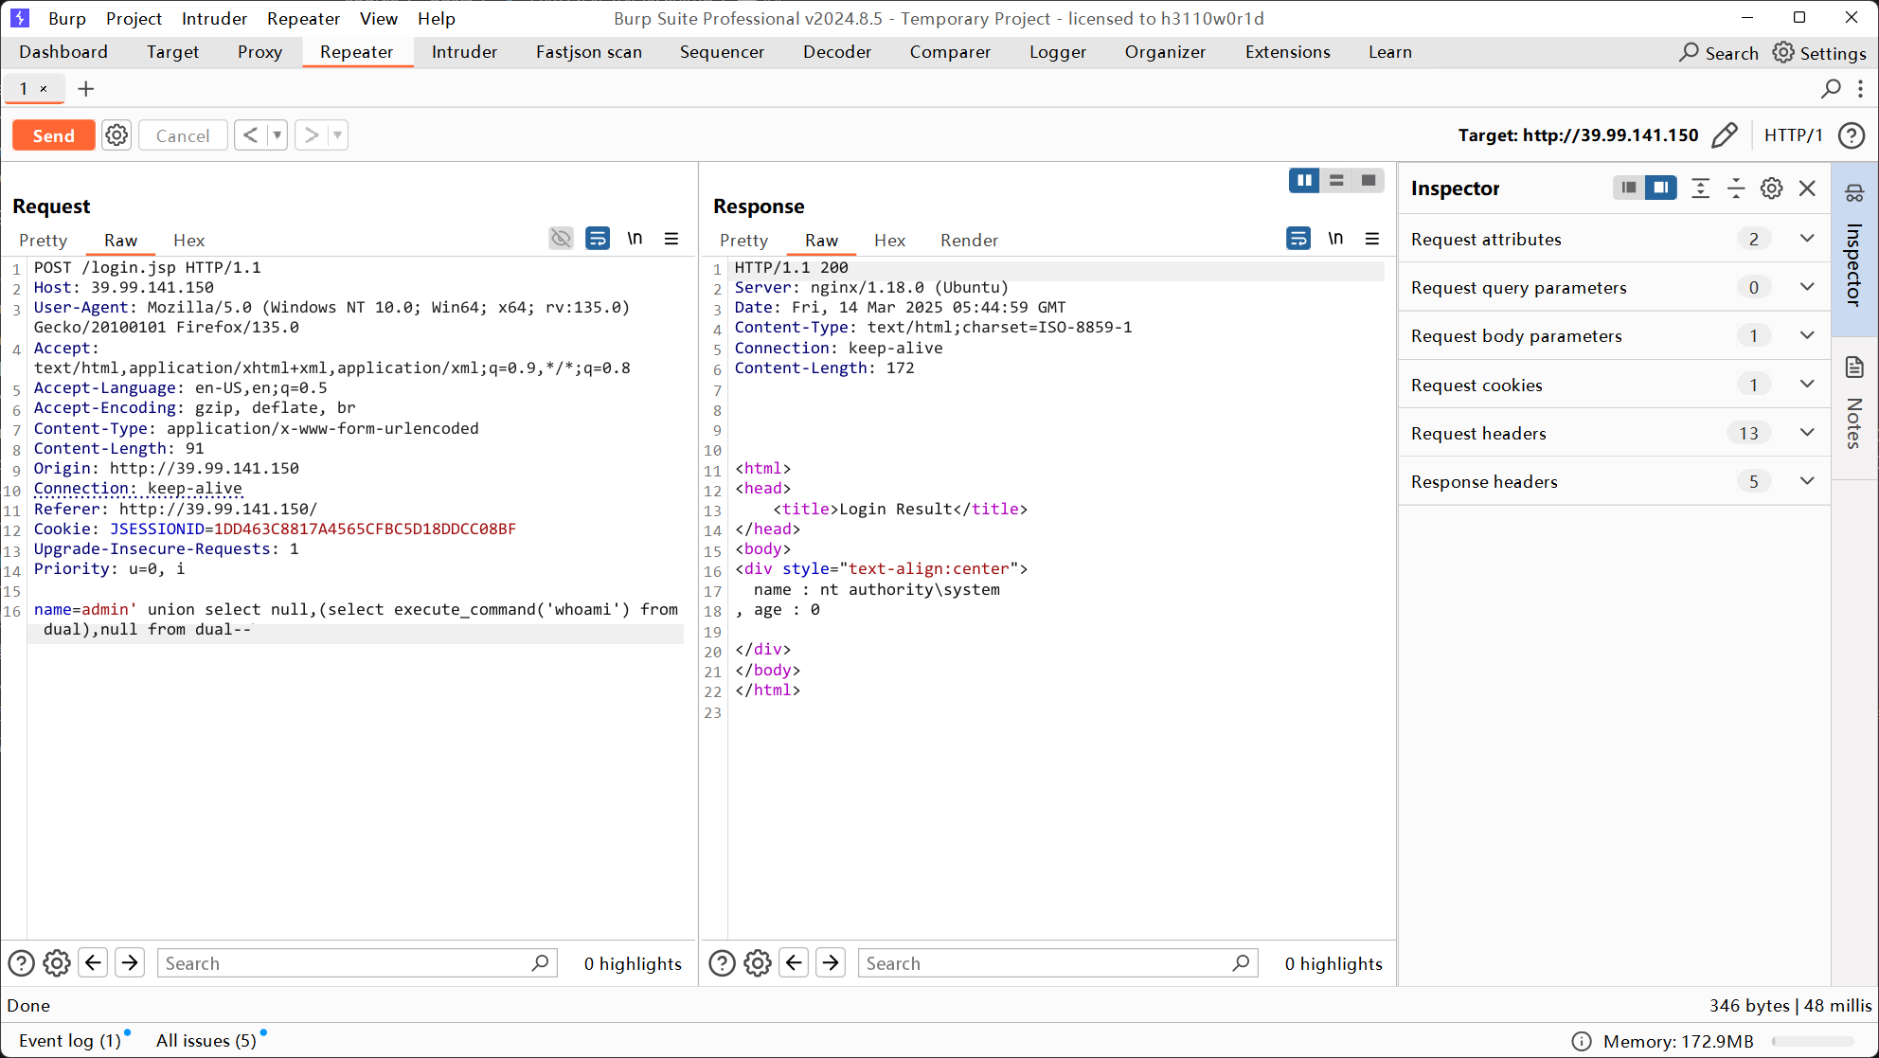The height and width of the screenshot is (1058, 1879).
Task: Toggle Request line wrap icon
Action: click(598, 239)
